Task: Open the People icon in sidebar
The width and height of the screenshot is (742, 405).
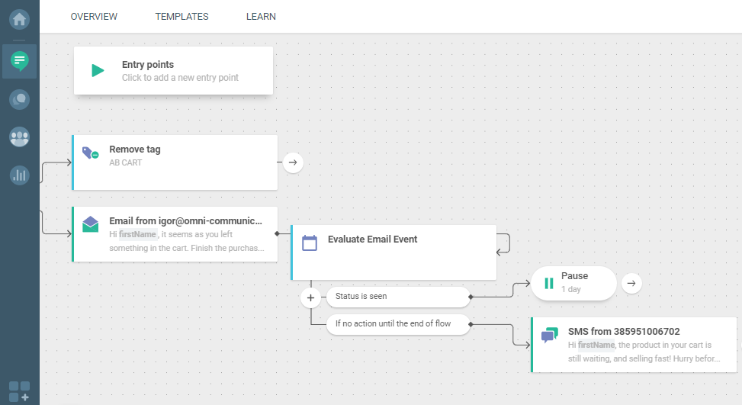Action: tap(20, 137)
